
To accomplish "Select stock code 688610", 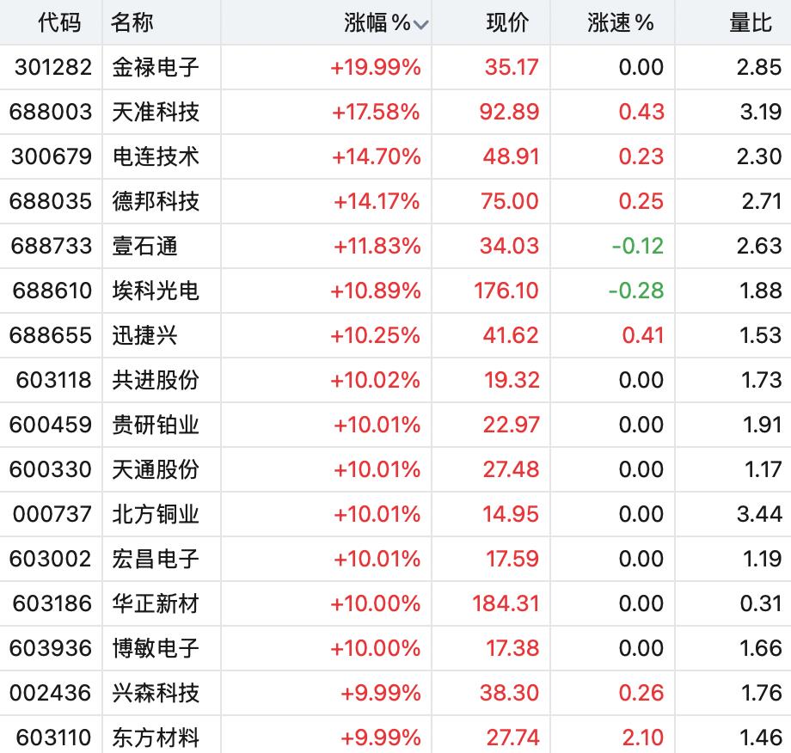I will [x=52, y=291].
